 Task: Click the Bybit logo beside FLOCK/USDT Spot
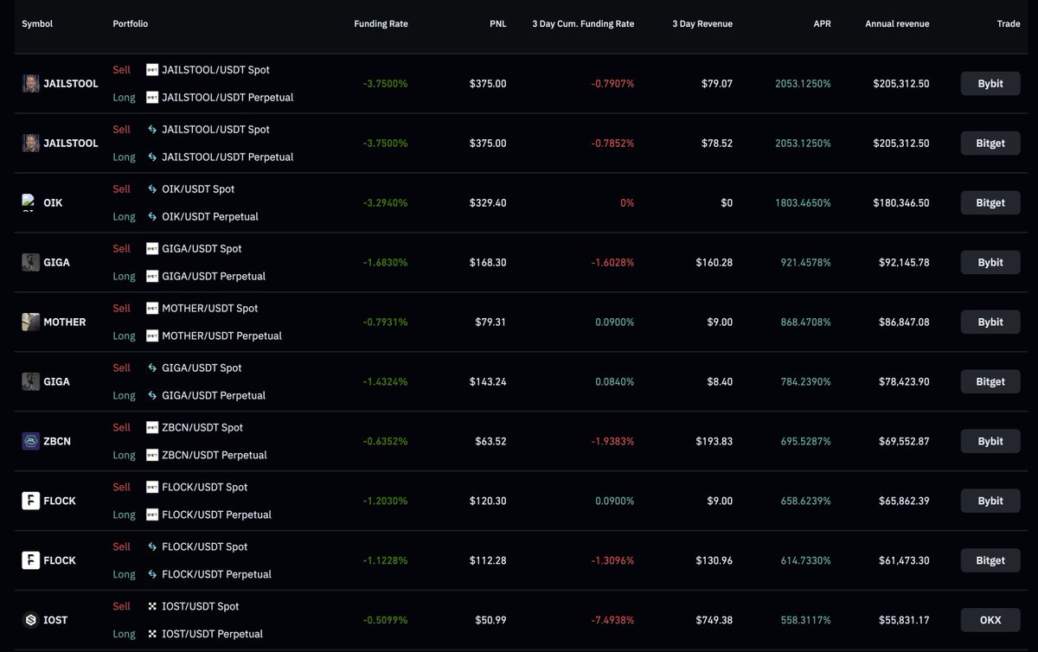[152, 488]
